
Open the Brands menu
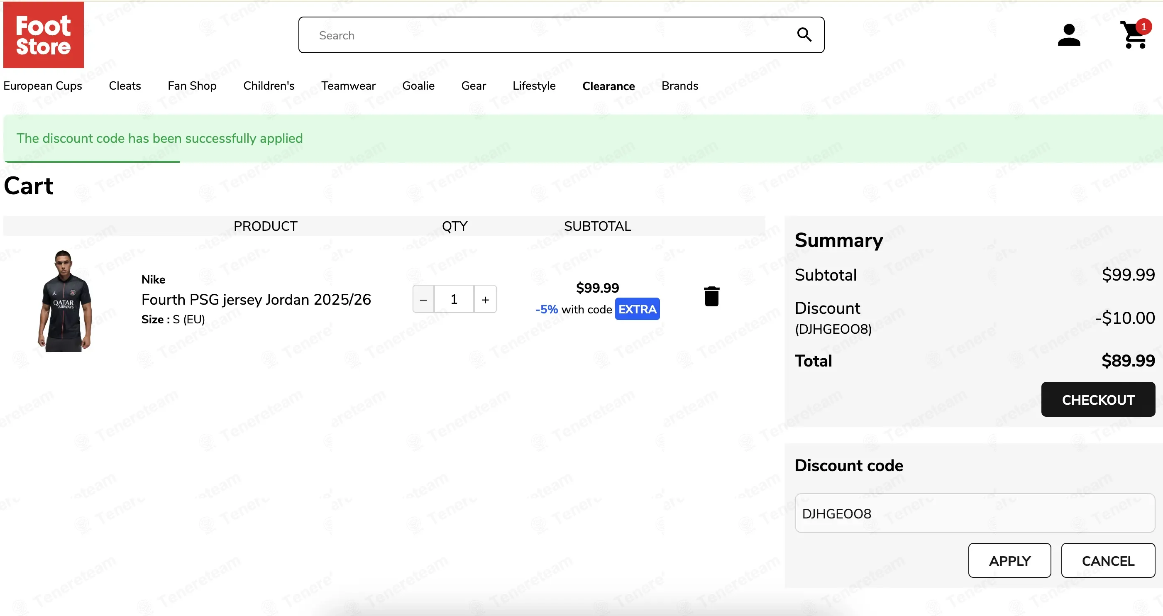[680, 86]
